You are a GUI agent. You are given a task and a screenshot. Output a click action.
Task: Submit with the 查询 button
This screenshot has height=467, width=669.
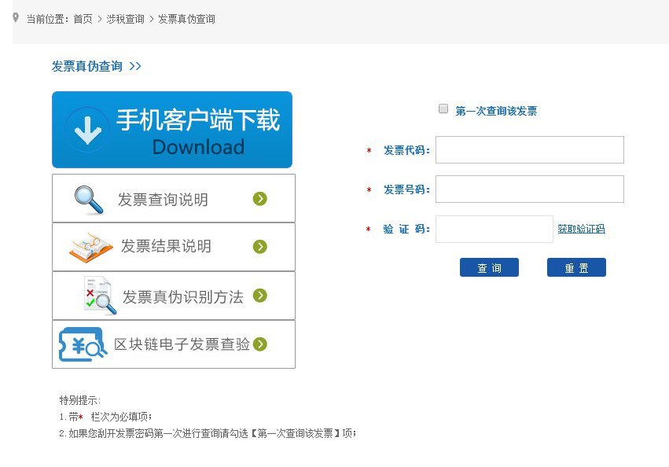pyautogui.click(x=489, y=267)
